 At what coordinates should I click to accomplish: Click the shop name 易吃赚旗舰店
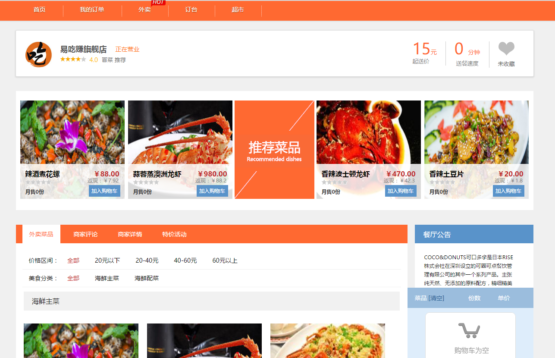[x=83, y=50]
